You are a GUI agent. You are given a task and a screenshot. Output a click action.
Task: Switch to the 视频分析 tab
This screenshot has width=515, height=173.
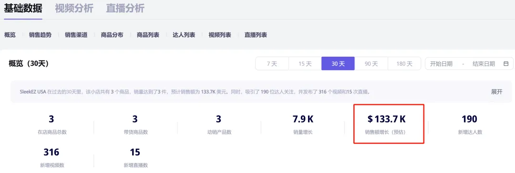74,8
